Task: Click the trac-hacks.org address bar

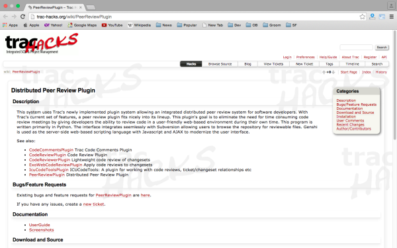Action: point(194,17)
